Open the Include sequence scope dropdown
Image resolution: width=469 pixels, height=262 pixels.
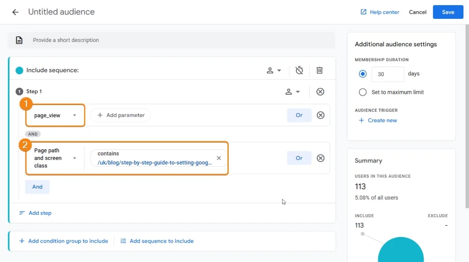(274, 70)
